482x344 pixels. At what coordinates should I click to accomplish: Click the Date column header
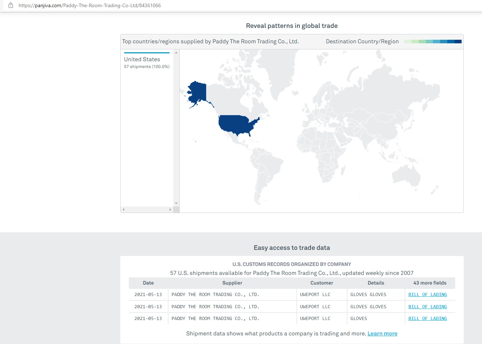pyautogui.click(x=148, y=283)
